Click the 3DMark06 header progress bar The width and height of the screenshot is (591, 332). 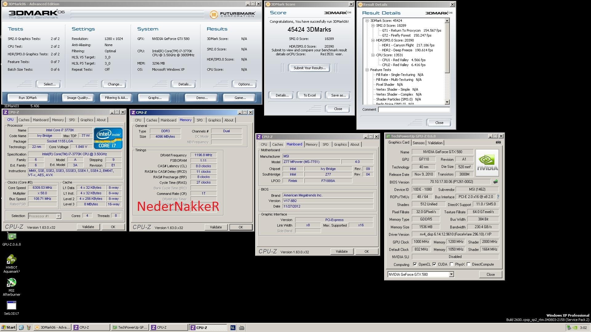click(x=137, y=14)
